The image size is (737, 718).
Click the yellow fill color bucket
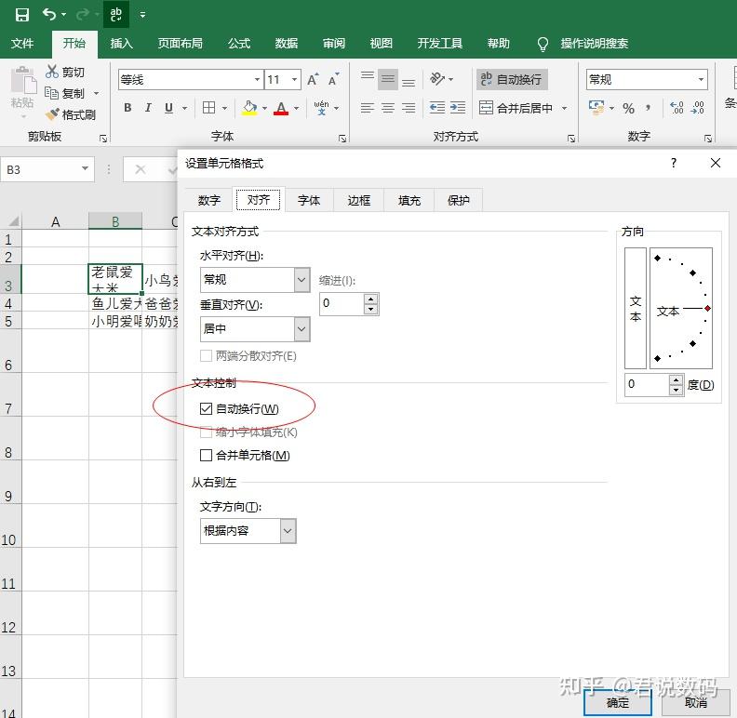point(249,108)
